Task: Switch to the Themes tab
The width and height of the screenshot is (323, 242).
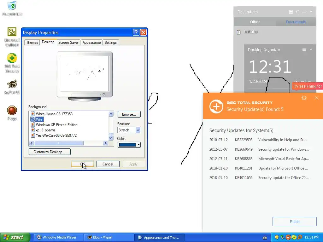Action: click(x=32, y=43)
